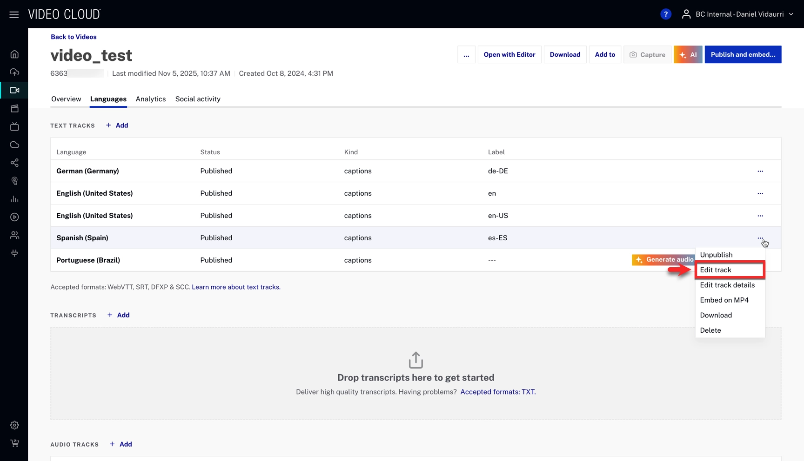Select the video camera Media icon
This screenshot has width=804, height=461.
click(x=14, y=90)
